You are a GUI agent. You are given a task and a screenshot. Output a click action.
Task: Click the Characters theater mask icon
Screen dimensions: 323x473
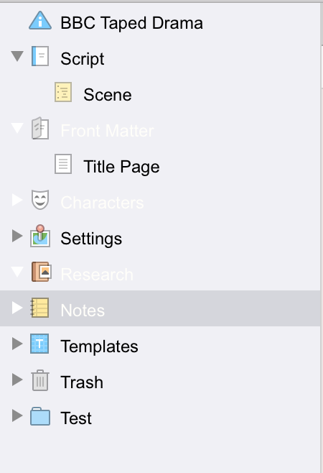(40, 200)
